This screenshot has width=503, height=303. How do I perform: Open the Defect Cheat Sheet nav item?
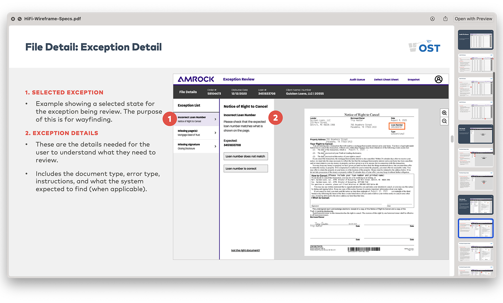(386, 80)
